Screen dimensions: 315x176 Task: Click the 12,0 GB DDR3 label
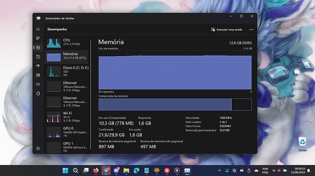240,43
